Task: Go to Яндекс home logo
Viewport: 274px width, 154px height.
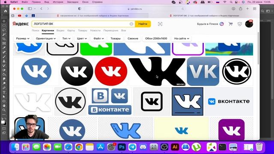Action: [21, 24]
